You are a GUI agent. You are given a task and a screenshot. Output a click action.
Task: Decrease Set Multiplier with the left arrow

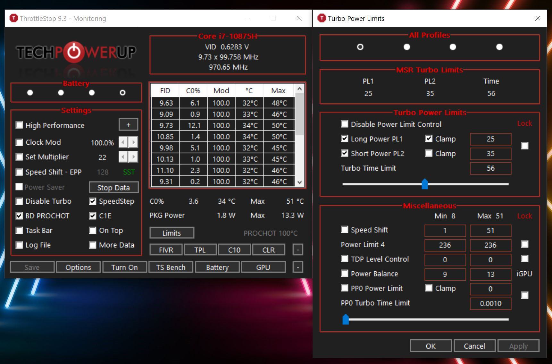[123, 157]
